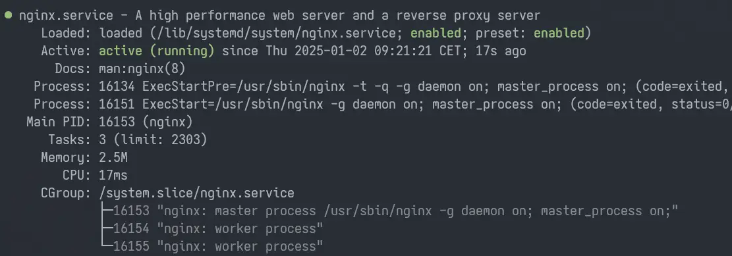Click the CPU value 17ms
732x256 pixels.
113,175
